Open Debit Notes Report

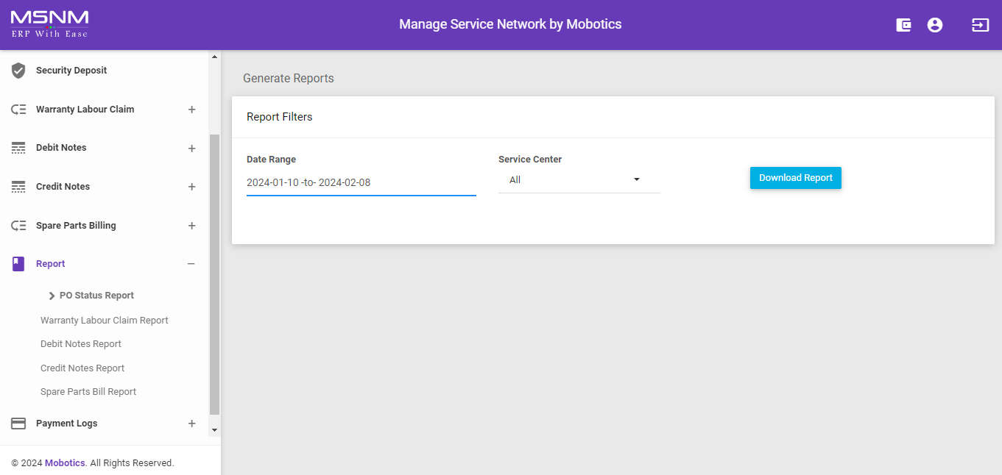[x=81, y=344]
